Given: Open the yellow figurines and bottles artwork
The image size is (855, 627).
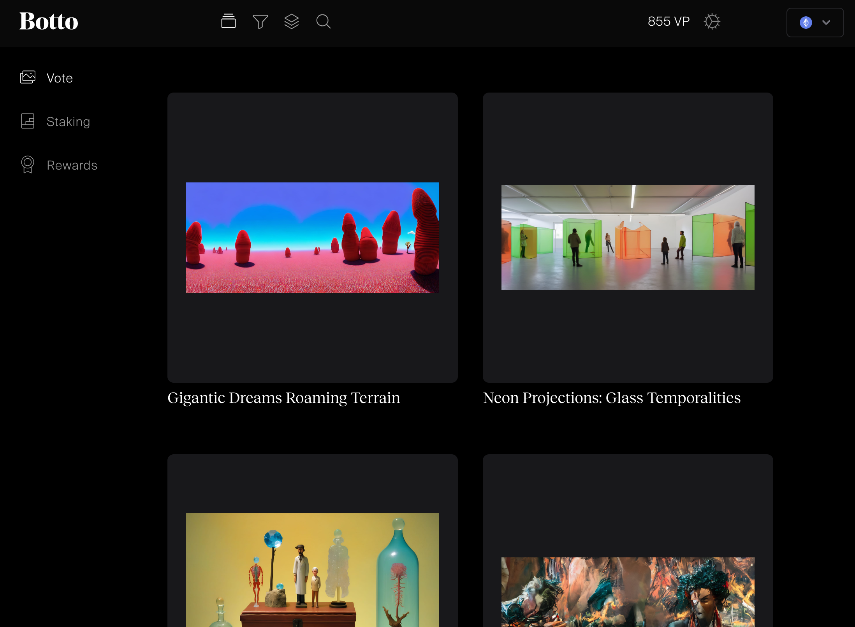Looking at the screenshot, I should tap(313, 570).
